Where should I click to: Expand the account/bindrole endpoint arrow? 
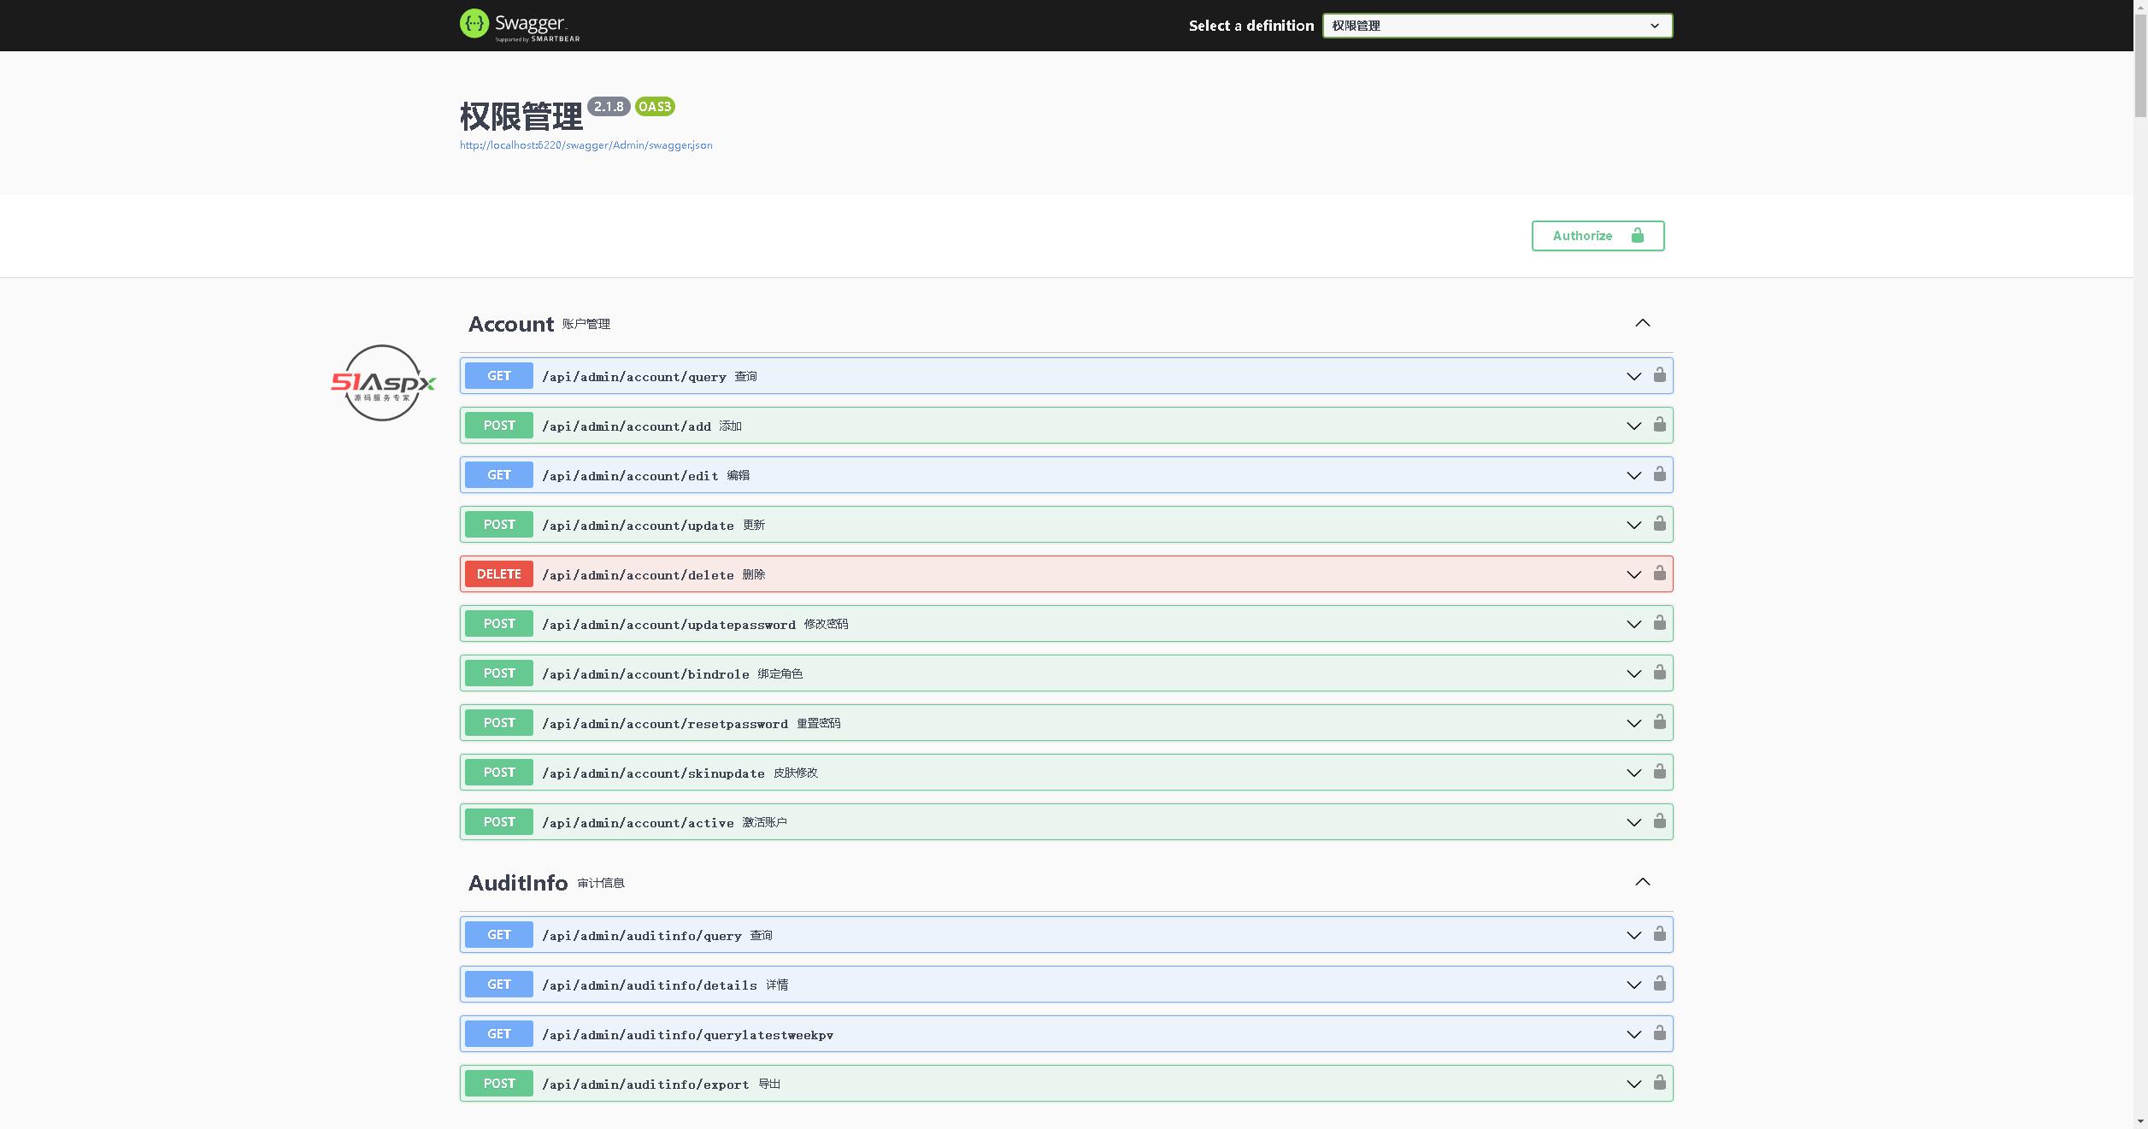pos(1633,674)
